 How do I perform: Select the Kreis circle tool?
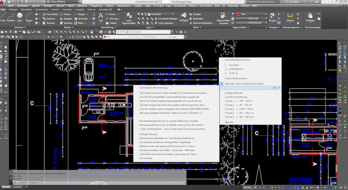pos(20,17)
